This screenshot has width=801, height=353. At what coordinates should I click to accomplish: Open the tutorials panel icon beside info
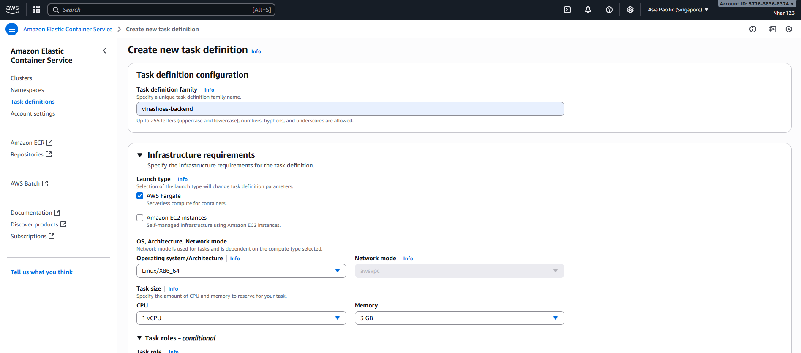[773, 29]
